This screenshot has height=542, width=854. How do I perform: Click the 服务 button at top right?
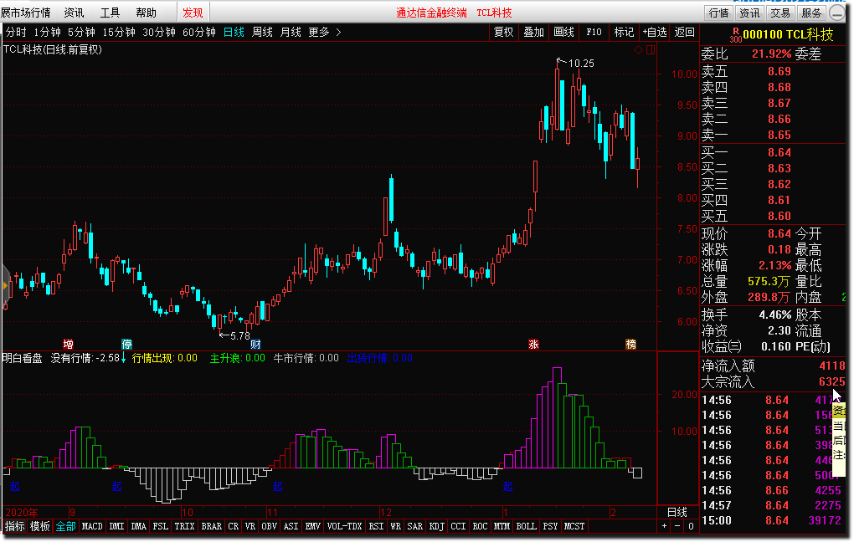click(811, 13)
